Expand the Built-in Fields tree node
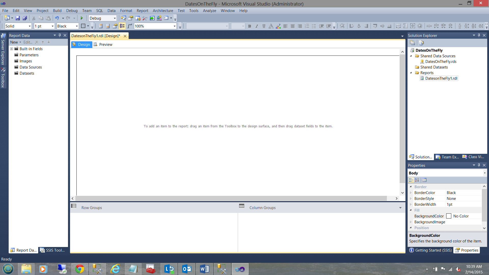Viewport: 489px width, 275px height. tap(11, 49)
